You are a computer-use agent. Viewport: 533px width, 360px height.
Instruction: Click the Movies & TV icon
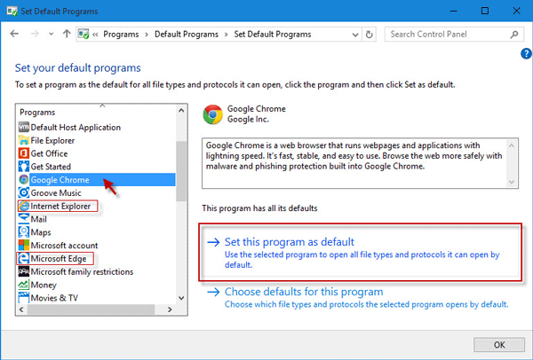coord(24,298)
